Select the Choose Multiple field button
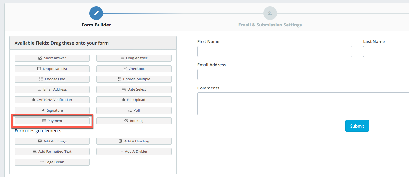The height and width of the screenshot is (177, 409). 134,79
